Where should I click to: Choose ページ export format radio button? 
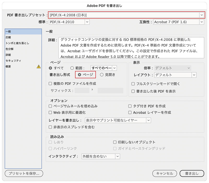pyautogui.click(x=79, y=75)
